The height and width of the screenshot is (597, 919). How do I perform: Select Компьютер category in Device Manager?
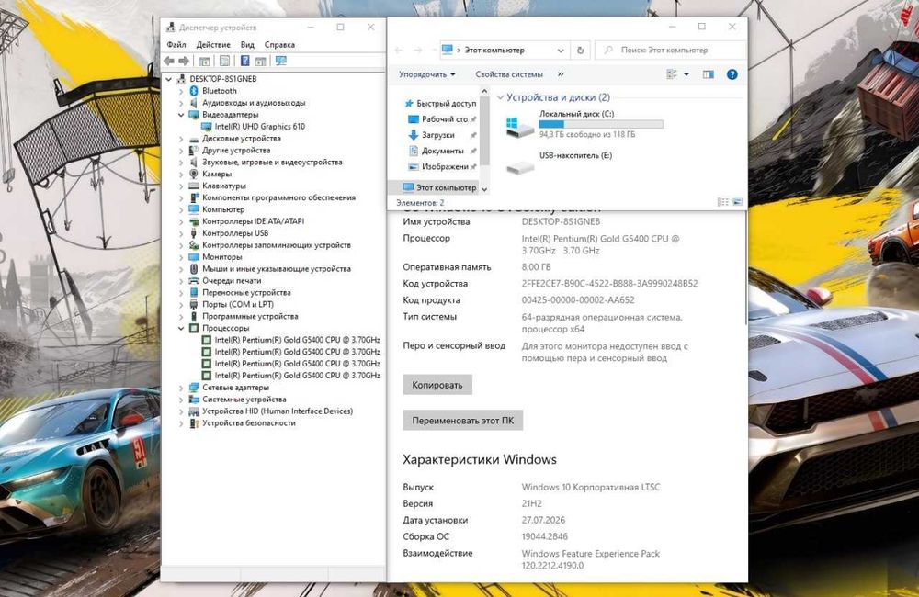click(223, 209)
